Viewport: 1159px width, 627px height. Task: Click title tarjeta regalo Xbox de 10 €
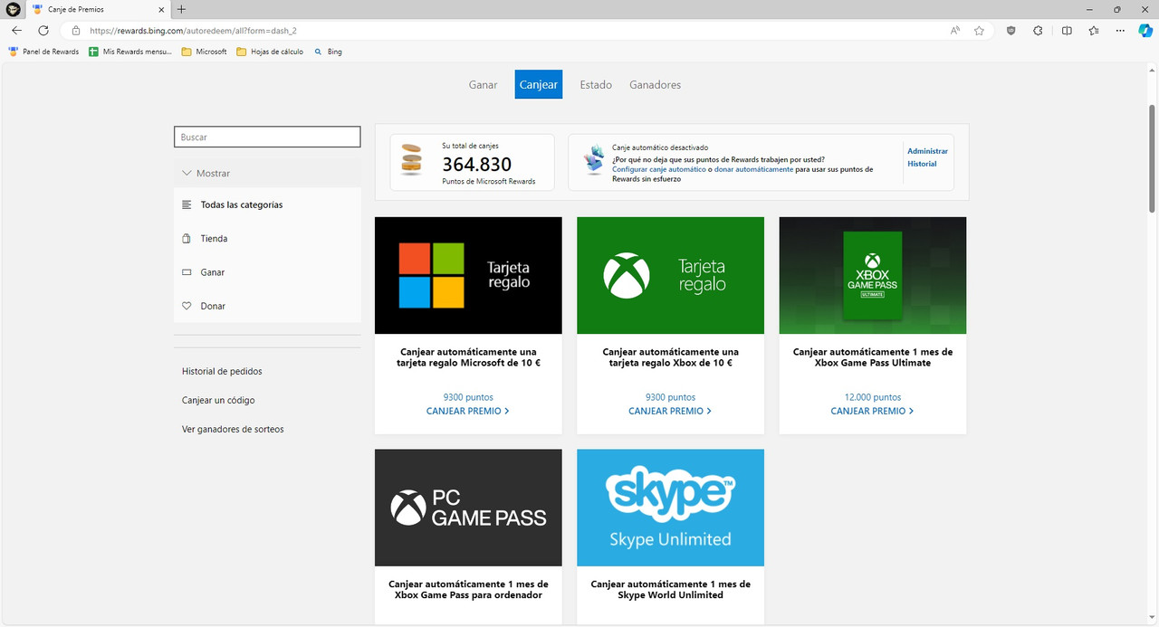tap(670, 357)
